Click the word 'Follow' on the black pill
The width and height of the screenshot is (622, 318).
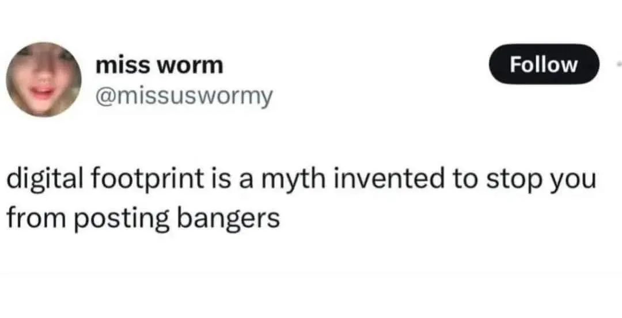pyautogui.click(x=544, y=64)
